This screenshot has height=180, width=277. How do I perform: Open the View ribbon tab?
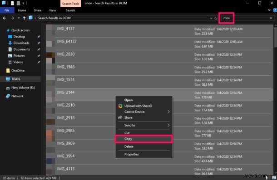tap(53, 10)
